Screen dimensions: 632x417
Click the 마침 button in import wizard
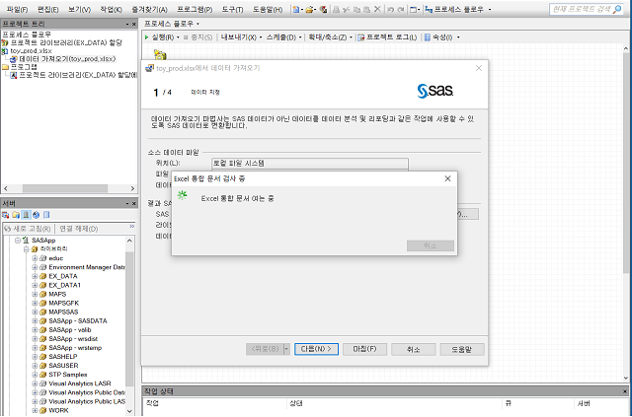pyautogui.click(x=364, y=349)
